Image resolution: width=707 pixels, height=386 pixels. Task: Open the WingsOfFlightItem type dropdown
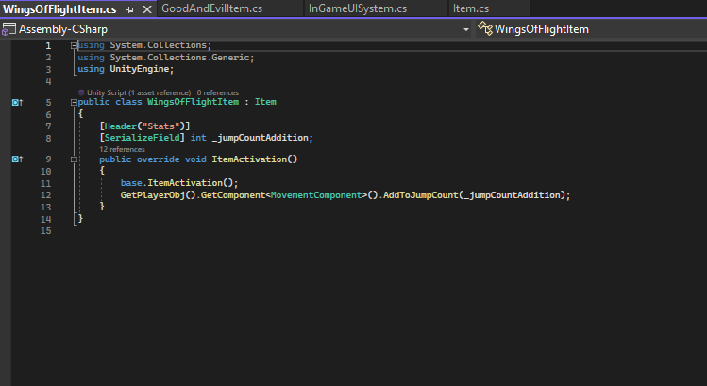click(x=591, y=29)
